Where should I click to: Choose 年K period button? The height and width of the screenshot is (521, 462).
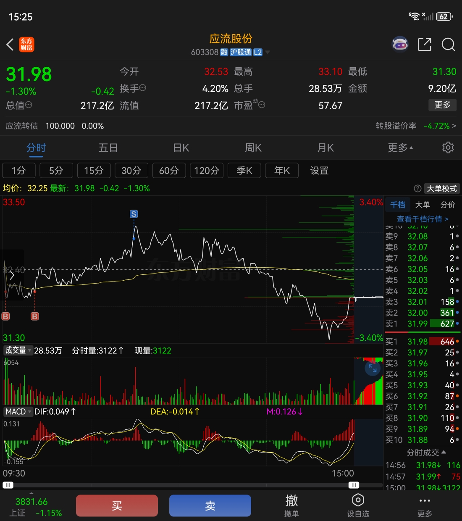click(x=282, y=171)
